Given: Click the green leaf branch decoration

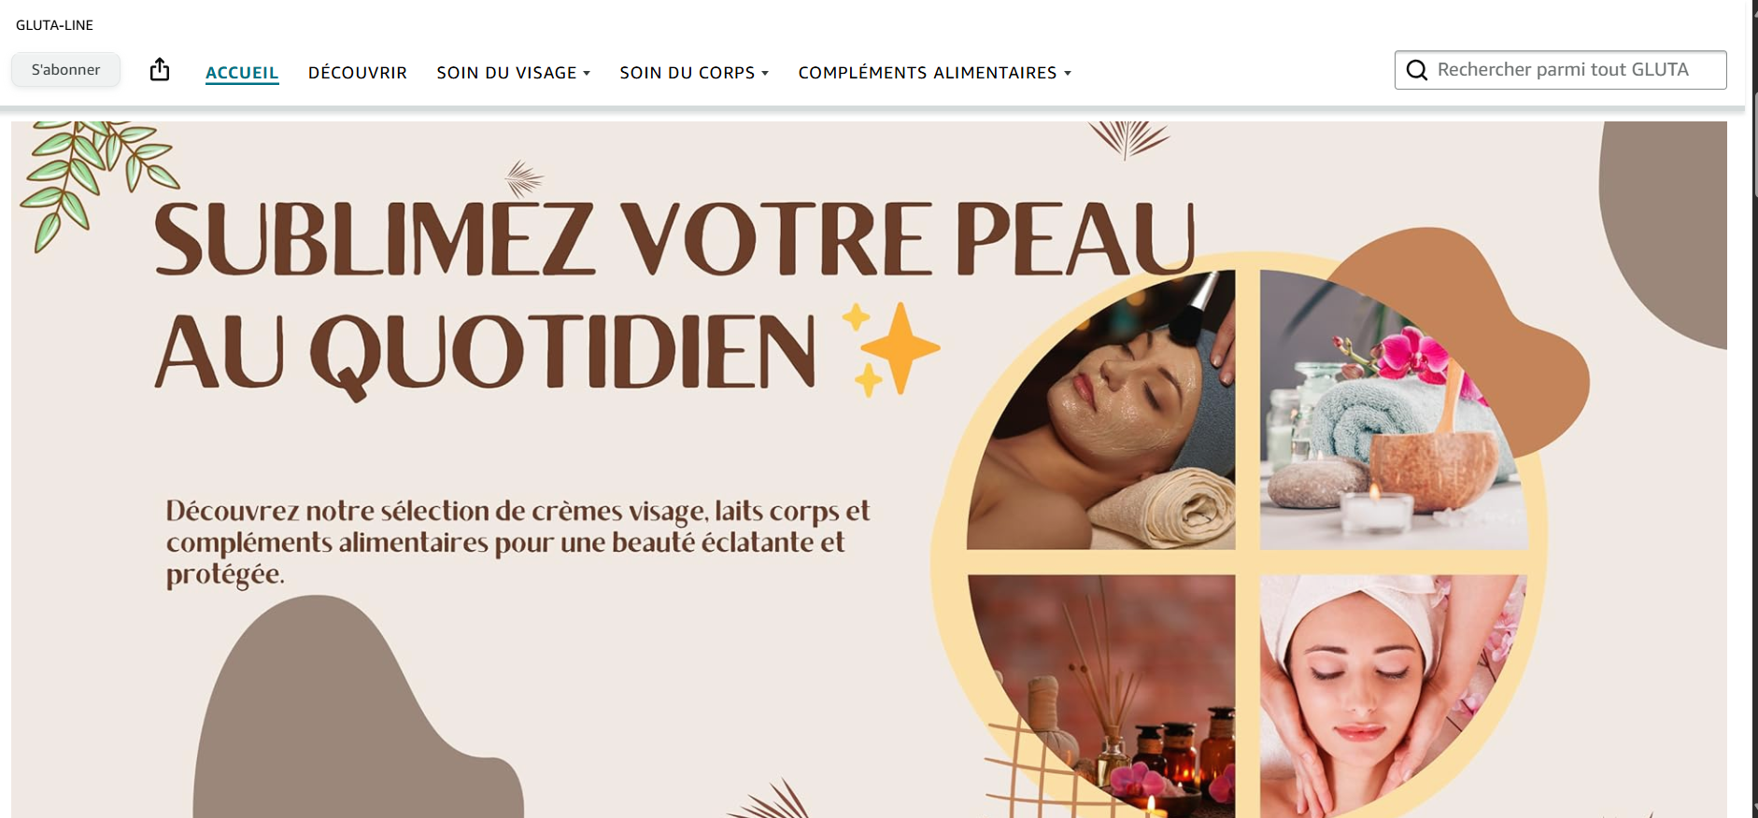Looking at the screenshot, I should pos(93,177).
